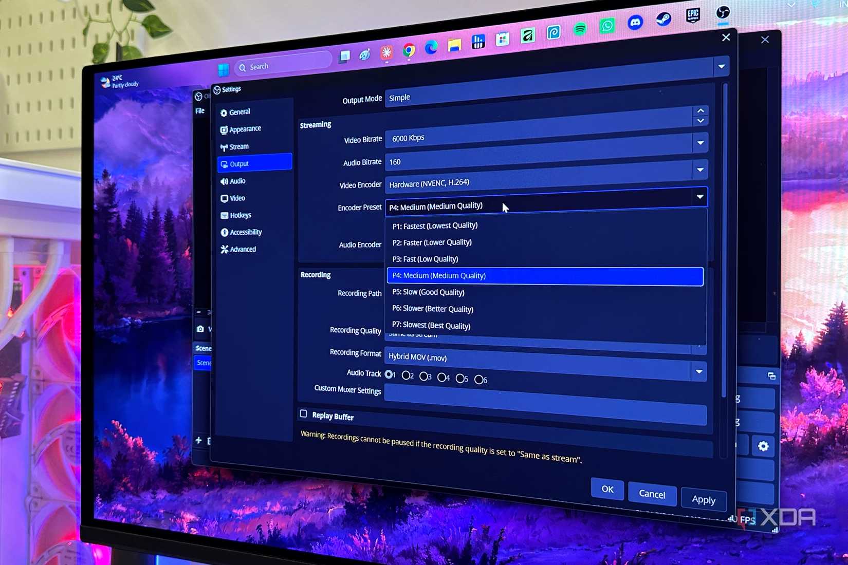Click the Apply button
848x565 pixels.
pyautogui.click(x=704, y=499)
